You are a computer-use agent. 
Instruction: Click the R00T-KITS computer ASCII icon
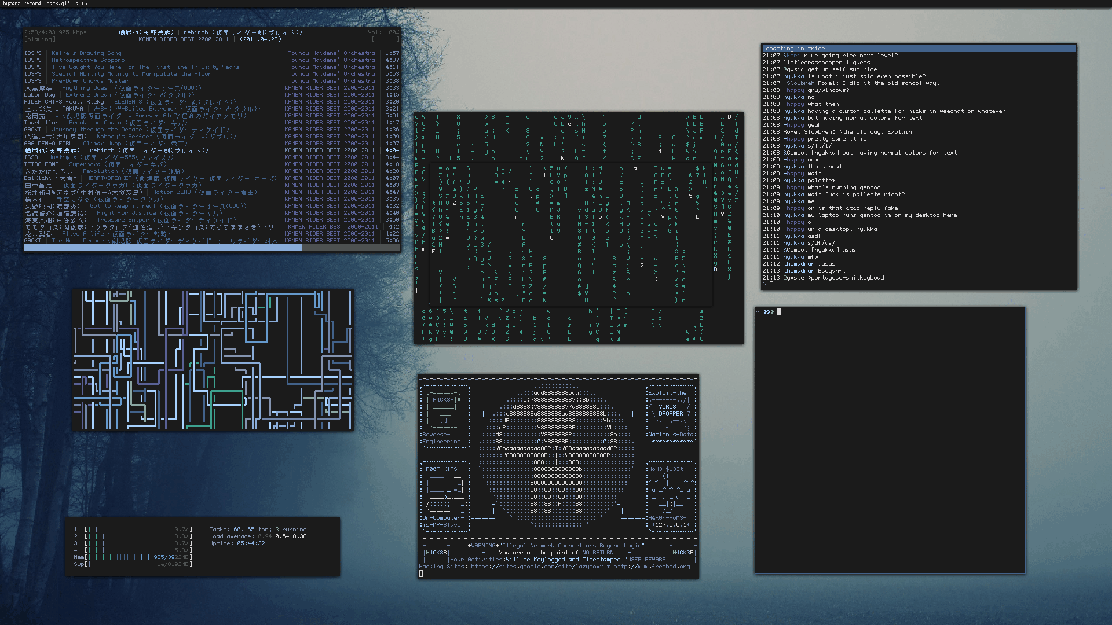click(445, 492)
